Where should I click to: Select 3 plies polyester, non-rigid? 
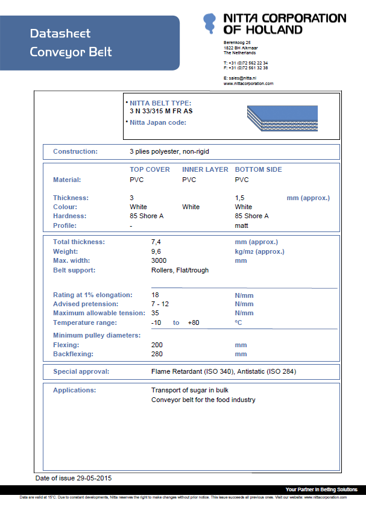(169, 151)
